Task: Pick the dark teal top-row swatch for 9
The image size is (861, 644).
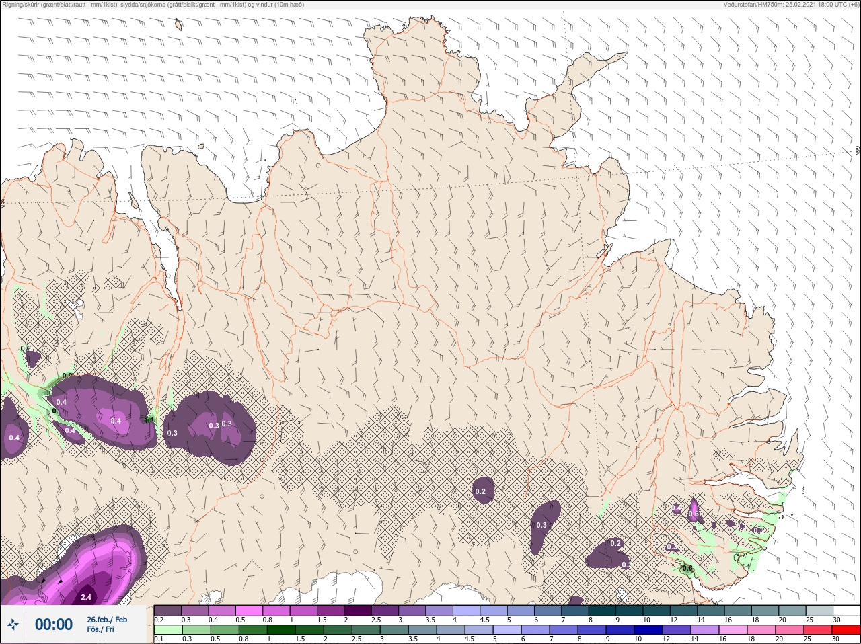Action: 630,610
